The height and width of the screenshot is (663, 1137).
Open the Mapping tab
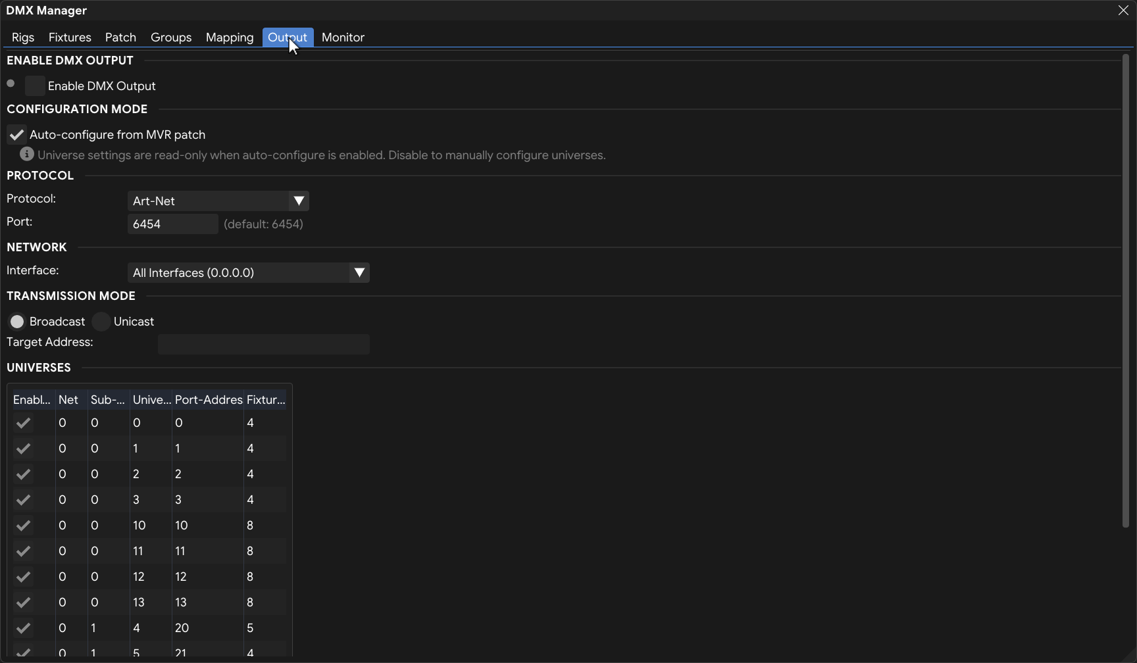pos(230,37)
